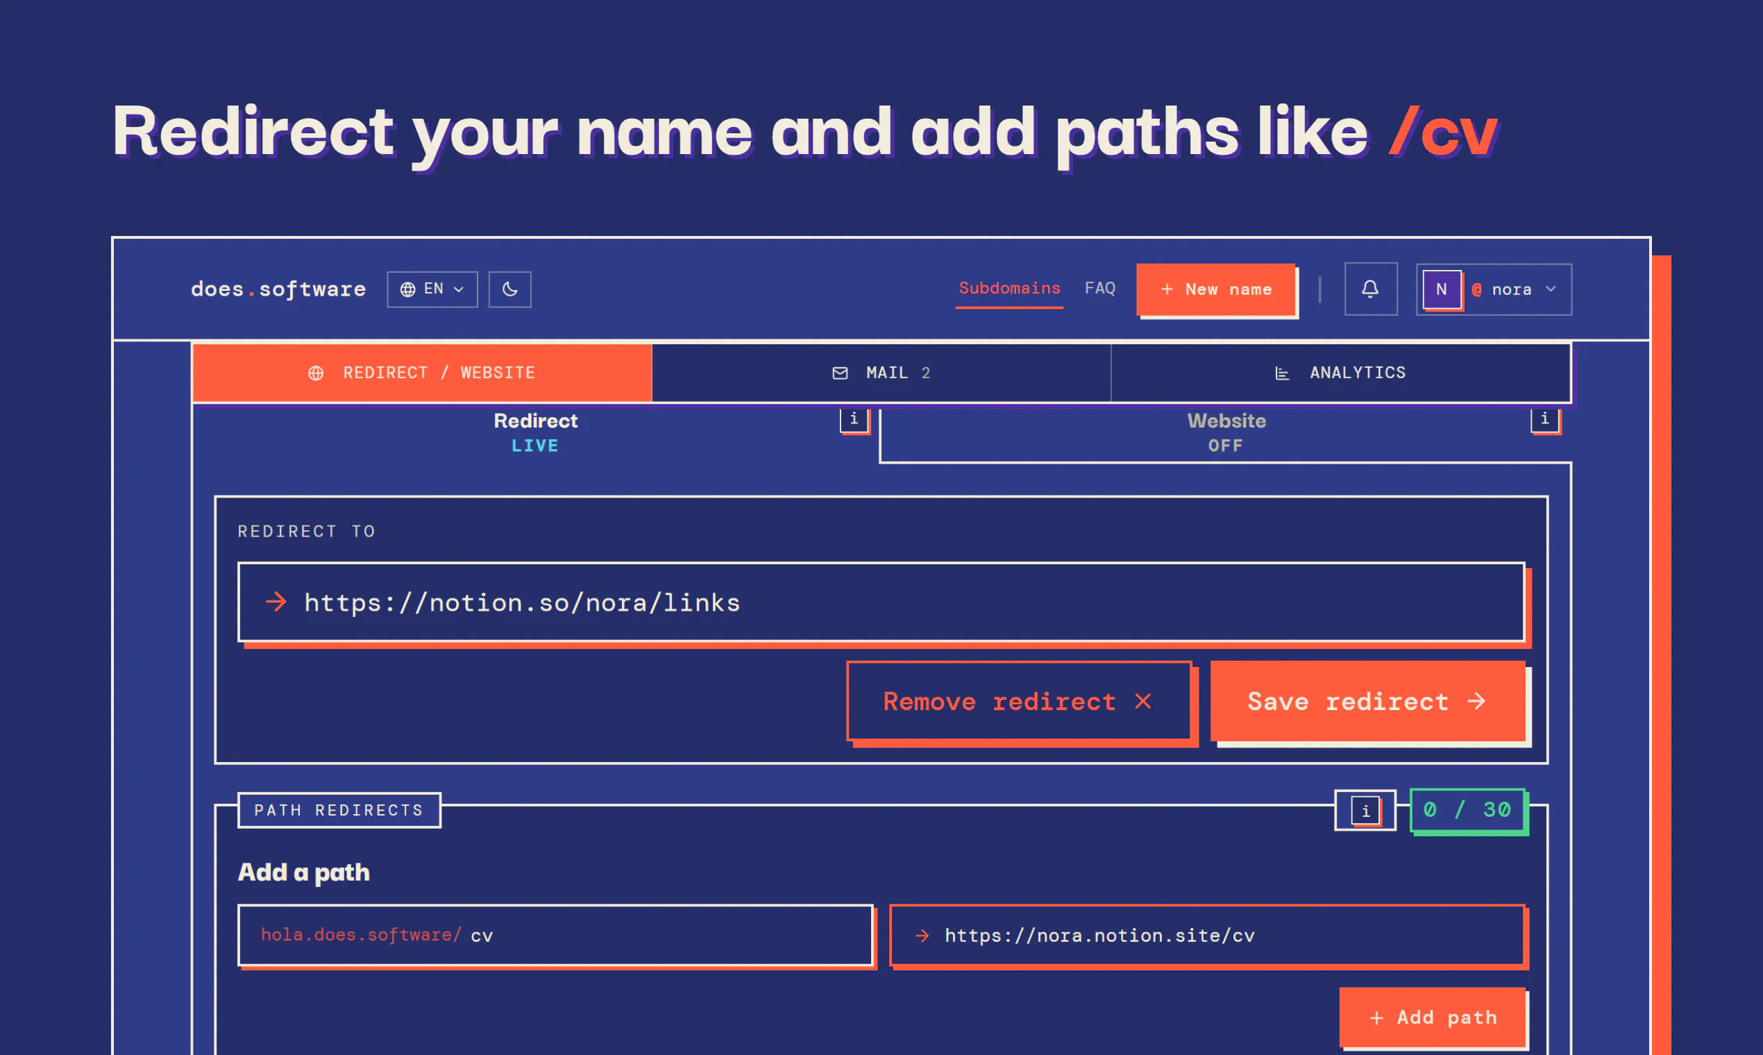Click the PATH REDIRECTS label

pos(339,811)
